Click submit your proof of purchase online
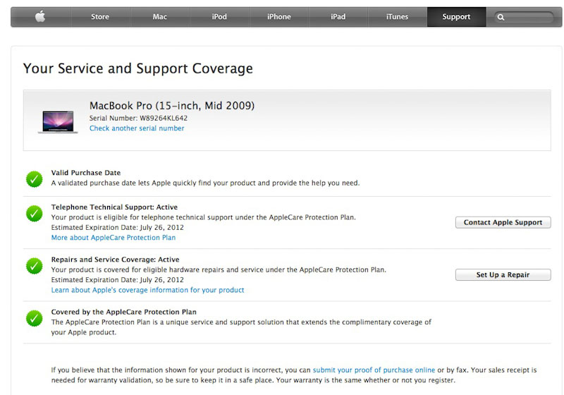Image resolution: width=564 pixels, height=395 pixels. (374, 370)
